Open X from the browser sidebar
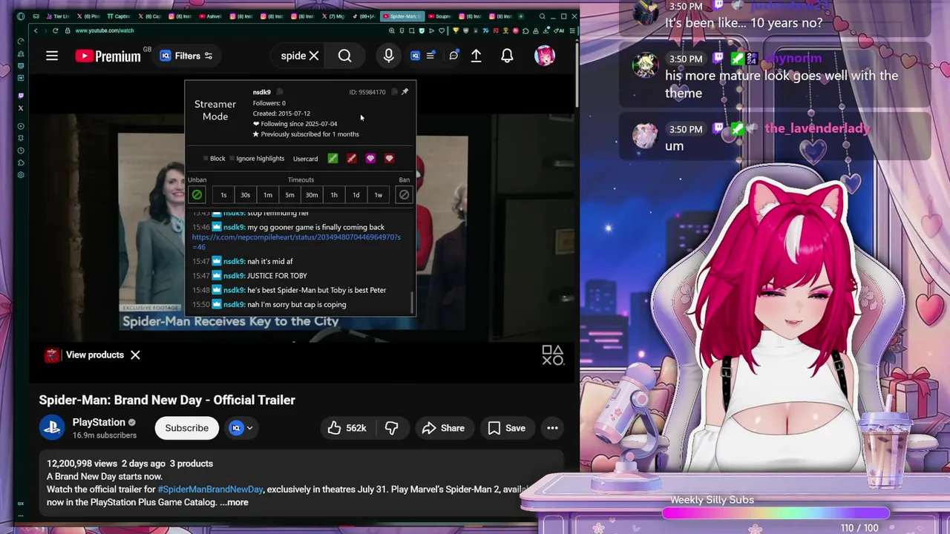This screenshot has width=950, height=534. (21, 108)
